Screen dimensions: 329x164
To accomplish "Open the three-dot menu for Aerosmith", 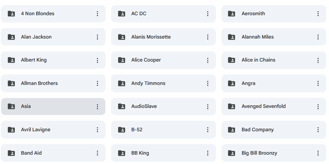I will click(x=318, y=14).
